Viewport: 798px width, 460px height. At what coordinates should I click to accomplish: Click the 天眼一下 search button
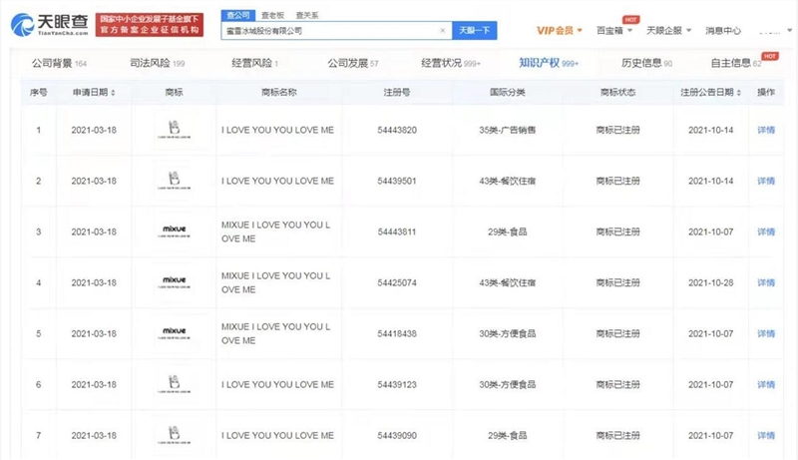coord(475,31)
